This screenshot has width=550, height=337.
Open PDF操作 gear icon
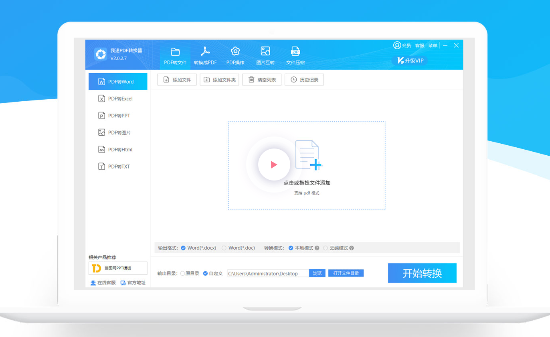point(235,51)
